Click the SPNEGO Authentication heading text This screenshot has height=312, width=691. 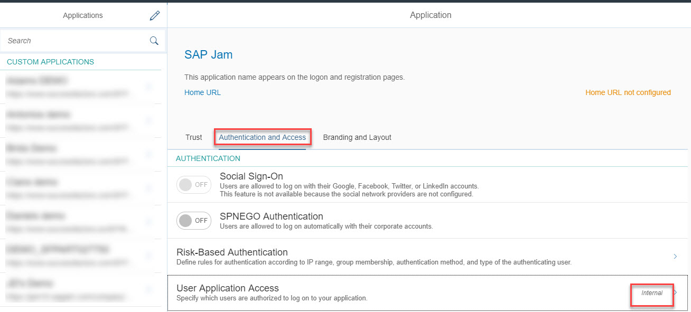point(272,216)
